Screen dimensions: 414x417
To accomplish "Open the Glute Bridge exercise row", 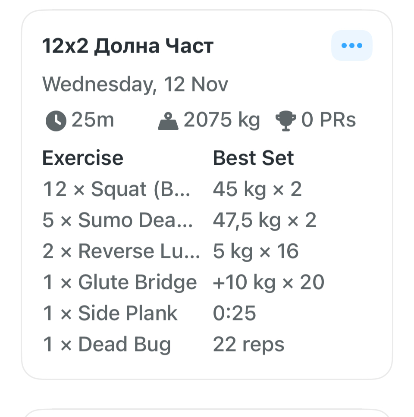I will coord(120,282).
